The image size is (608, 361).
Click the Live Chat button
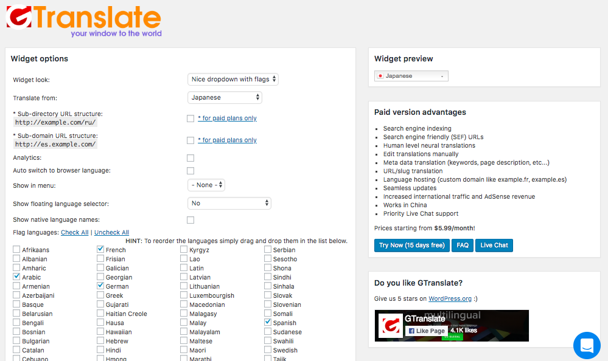494,245
